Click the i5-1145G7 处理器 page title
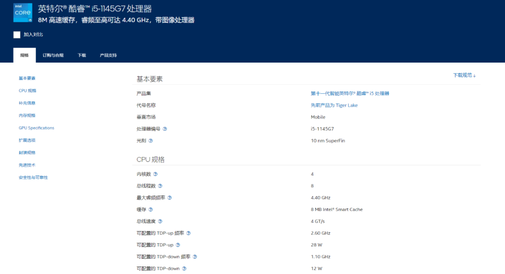The image size is (505, 274). [x=94, y=9]
